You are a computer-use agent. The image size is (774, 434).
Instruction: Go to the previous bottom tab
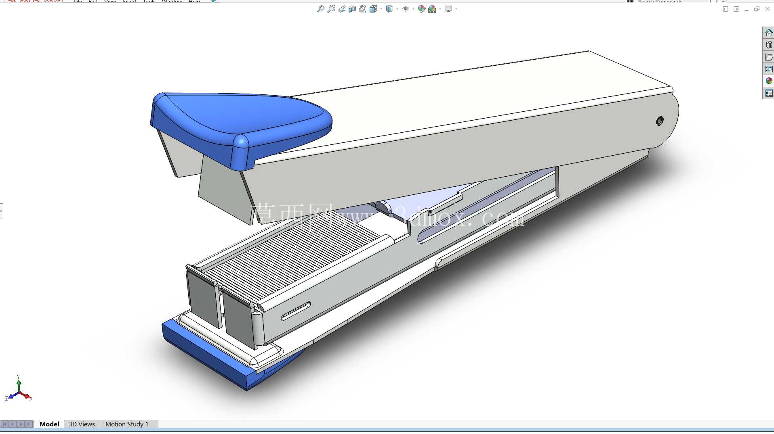13,424
